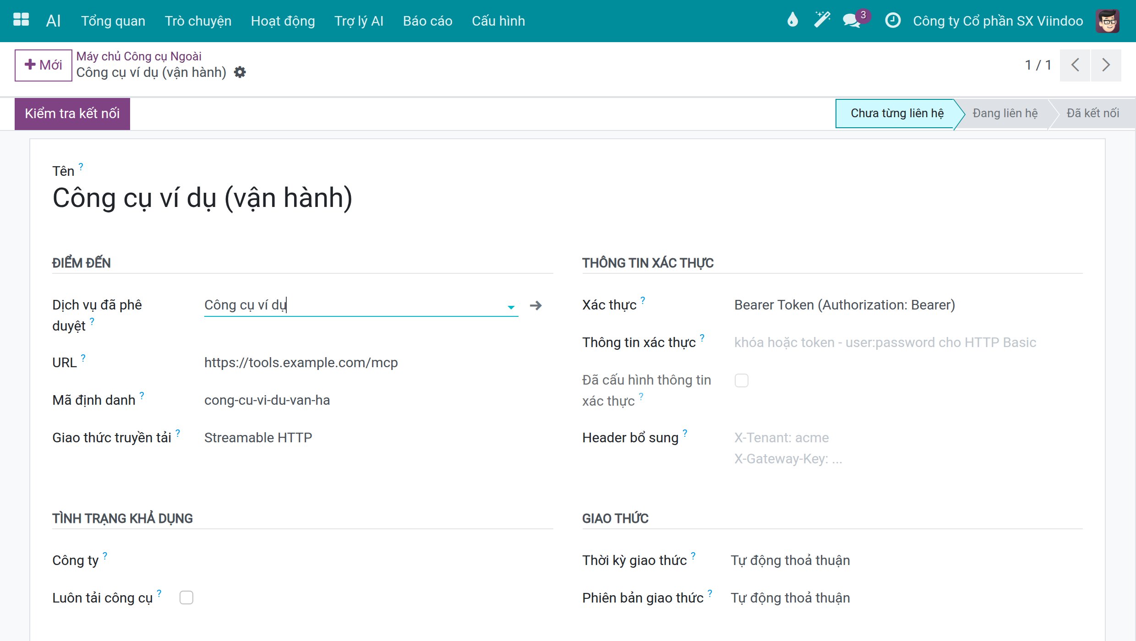
Task: Enable Luôn tải công cụ checkbox
Action: (x=186, y=598)
